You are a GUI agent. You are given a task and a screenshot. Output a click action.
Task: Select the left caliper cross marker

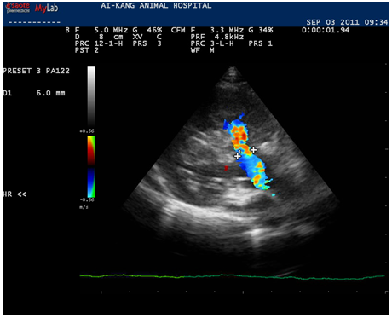(238, 156)
